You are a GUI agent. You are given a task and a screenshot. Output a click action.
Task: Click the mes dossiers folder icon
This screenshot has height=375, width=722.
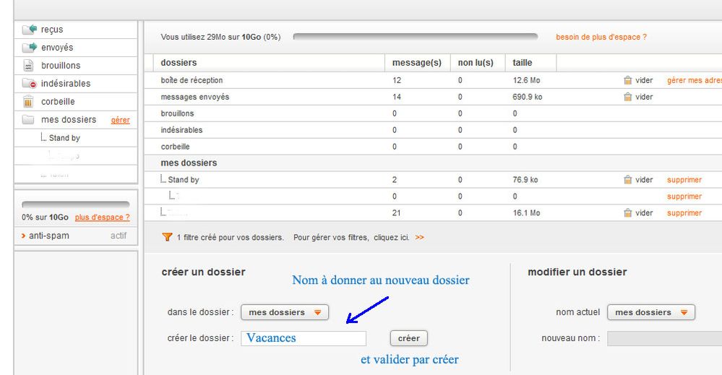tap(29, 120)
